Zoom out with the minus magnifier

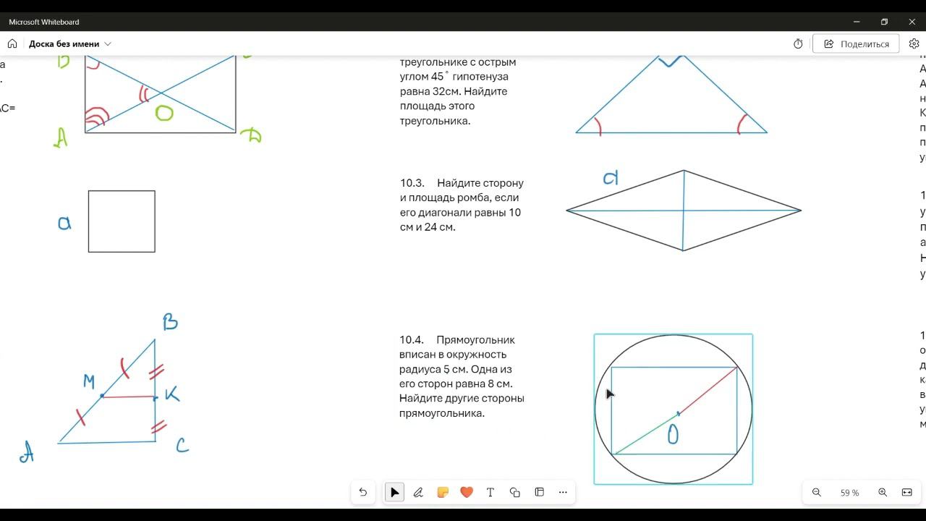(817, 492)
